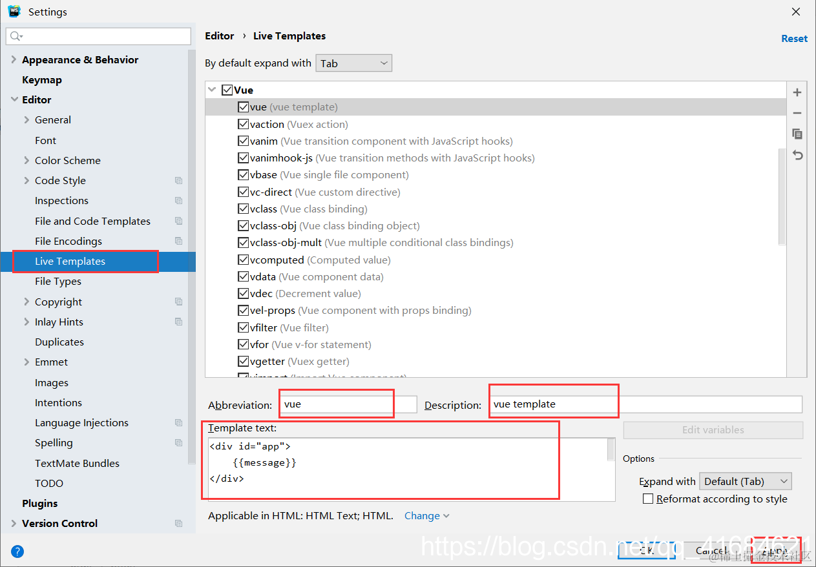The width and height of the screenshot is (816, 567).
Task: Click the Reset link
Action: tap(794, 39)
